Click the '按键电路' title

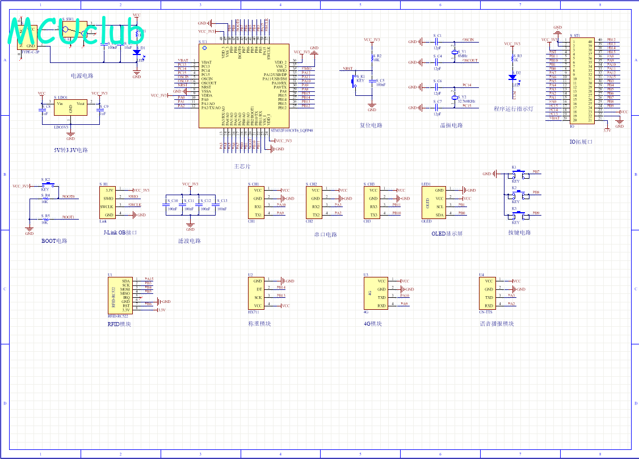pyautogui.click(x=520, y=233)
